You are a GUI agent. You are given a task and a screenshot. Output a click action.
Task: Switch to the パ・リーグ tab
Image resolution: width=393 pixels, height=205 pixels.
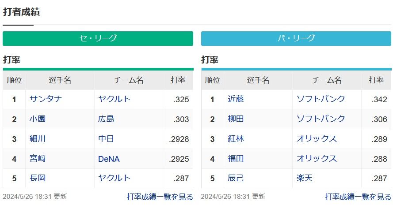click(296, 38)
